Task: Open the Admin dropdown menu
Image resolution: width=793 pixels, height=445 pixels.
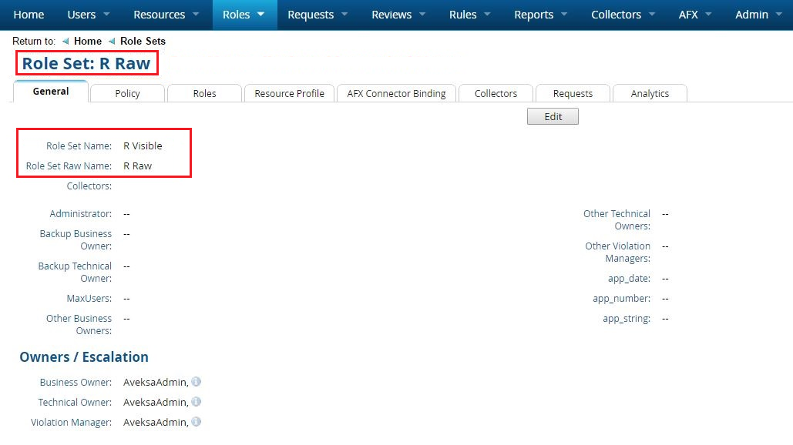Action: 758,15
